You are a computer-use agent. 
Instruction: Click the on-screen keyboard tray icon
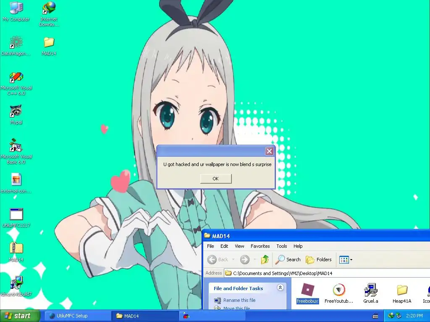tap(375, 316)
